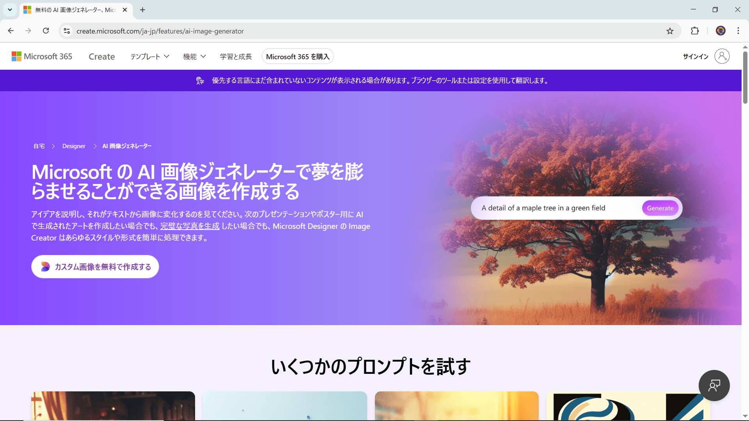
Task: Click the browser forward arrow
Action: coord(28,31)
